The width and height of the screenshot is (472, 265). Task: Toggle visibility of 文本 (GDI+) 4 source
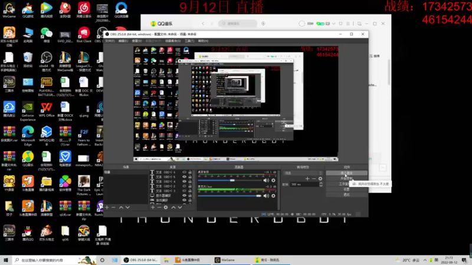[184, 181]
